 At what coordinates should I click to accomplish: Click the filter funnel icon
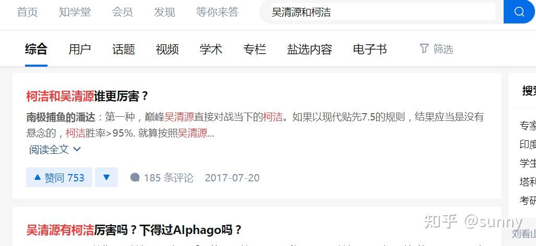click(x=424, y=49)
